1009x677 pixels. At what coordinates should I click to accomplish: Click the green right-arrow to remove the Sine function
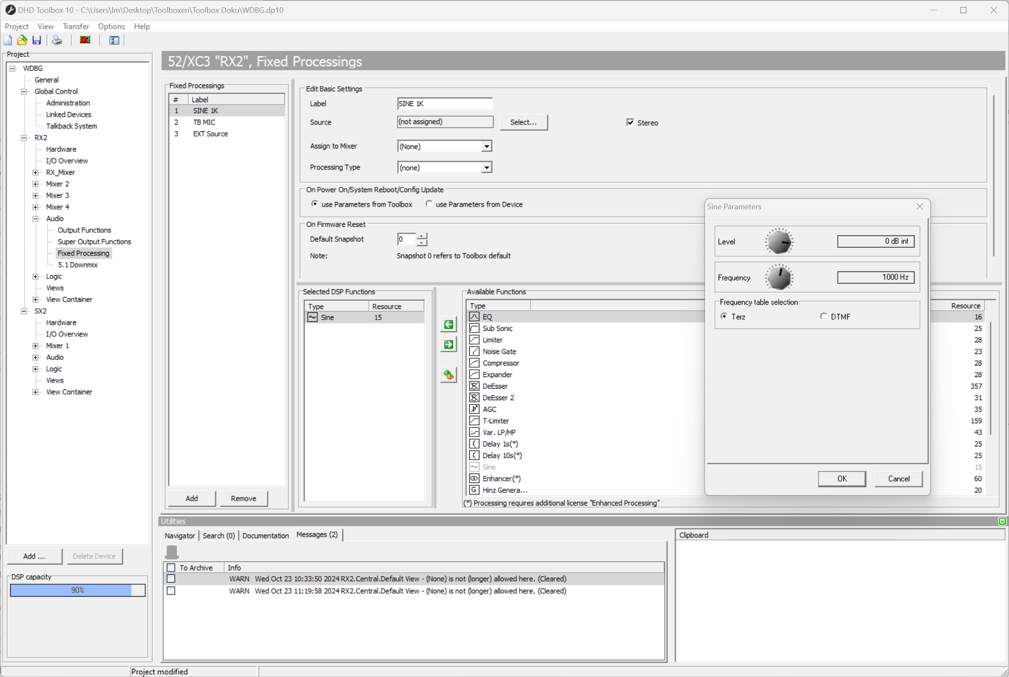click(x=448, y=344)
